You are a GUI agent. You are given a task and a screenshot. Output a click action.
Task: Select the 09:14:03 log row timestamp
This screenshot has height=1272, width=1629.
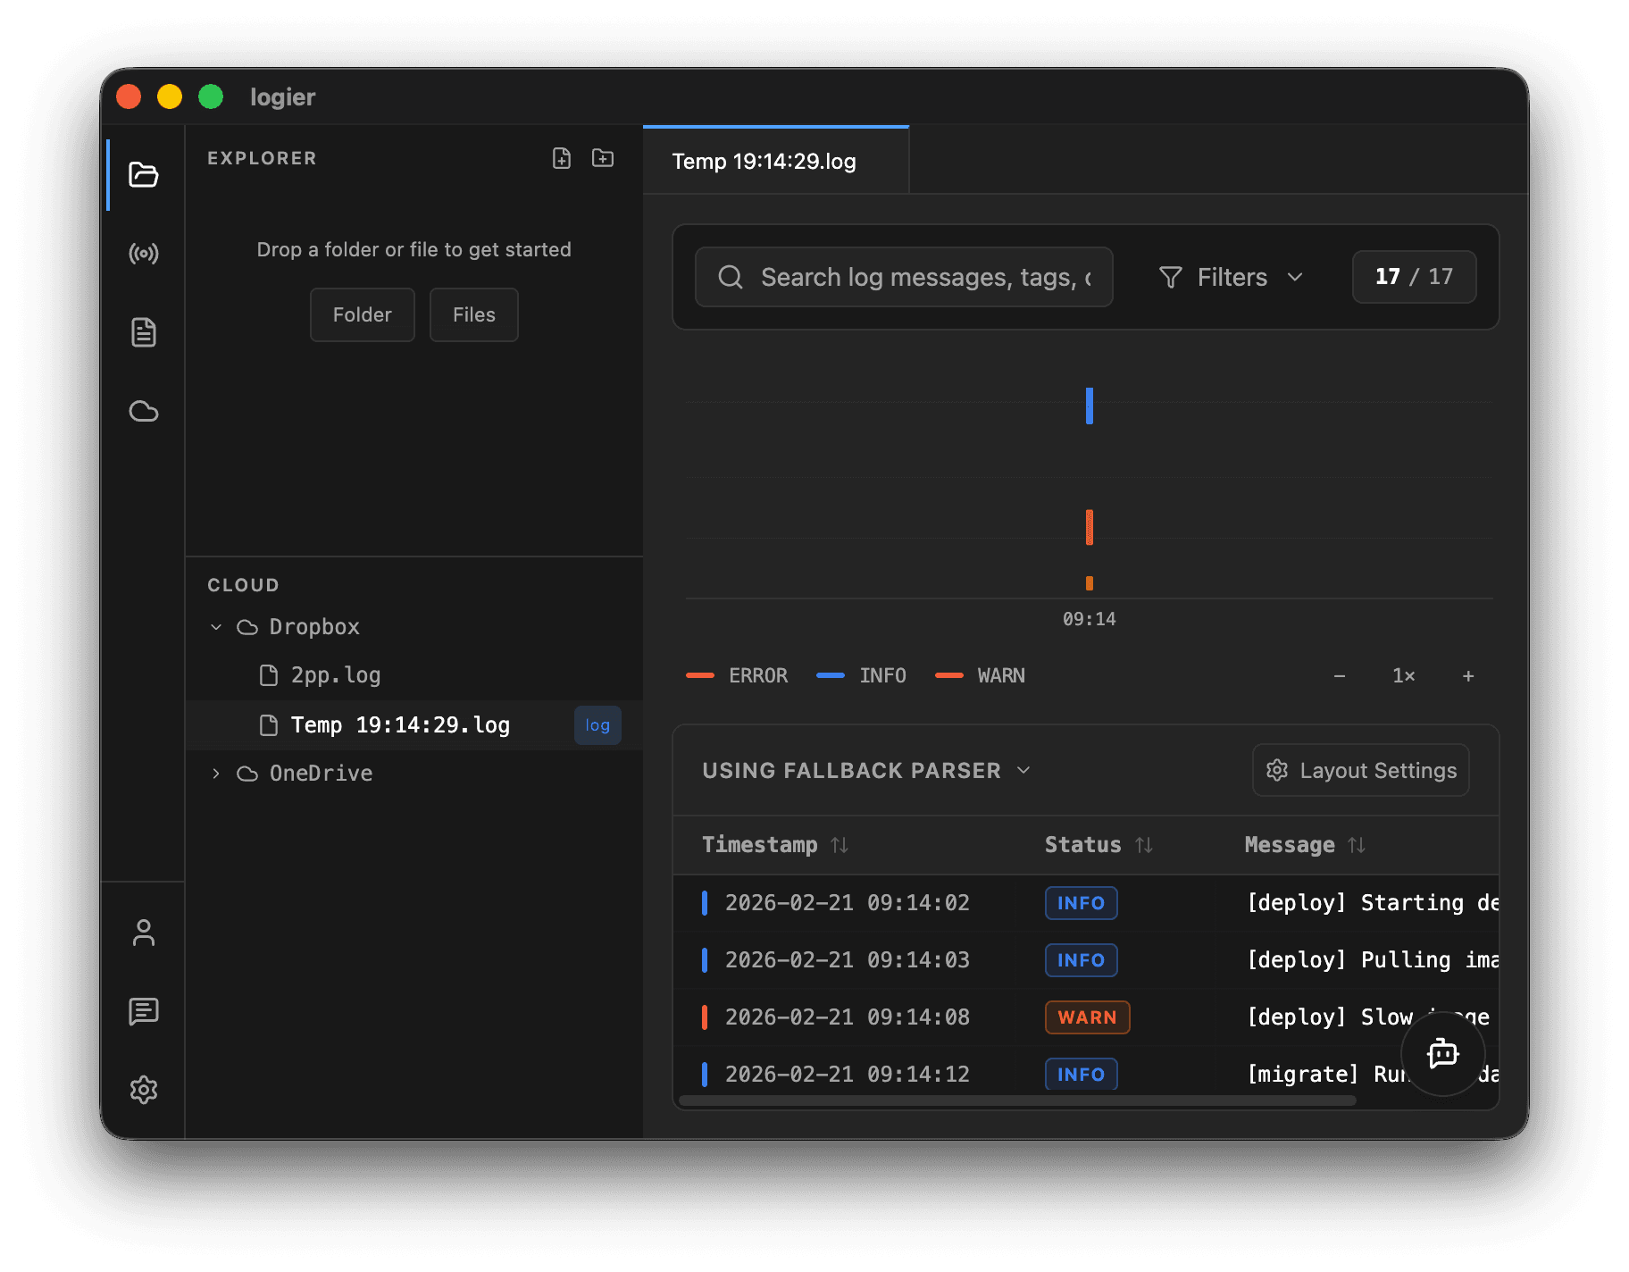click(x=847, y=960)
